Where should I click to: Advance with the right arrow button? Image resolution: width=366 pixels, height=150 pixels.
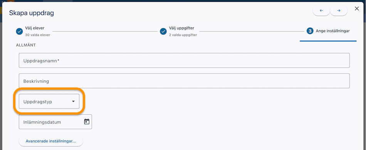339,11
